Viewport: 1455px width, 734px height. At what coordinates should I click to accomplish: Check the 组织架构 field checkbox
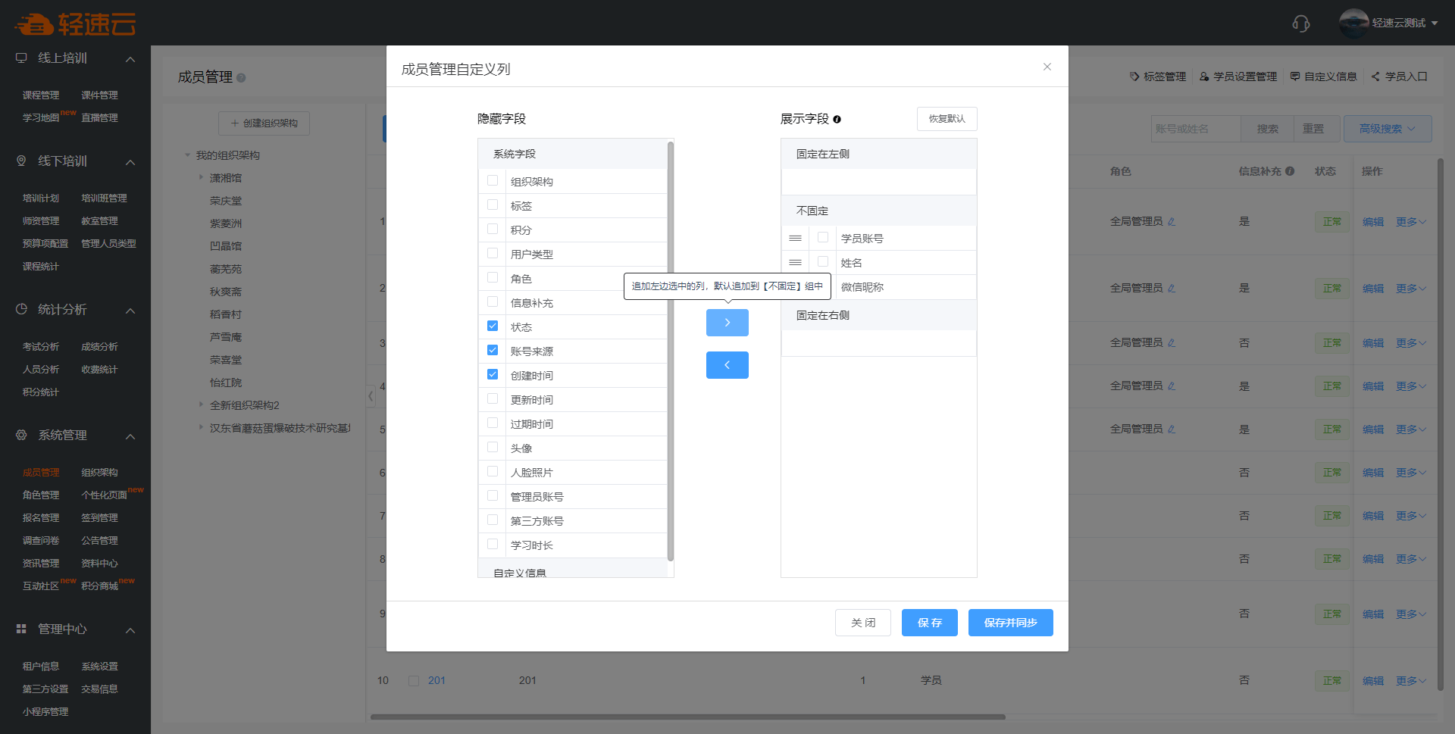point(493,181)
